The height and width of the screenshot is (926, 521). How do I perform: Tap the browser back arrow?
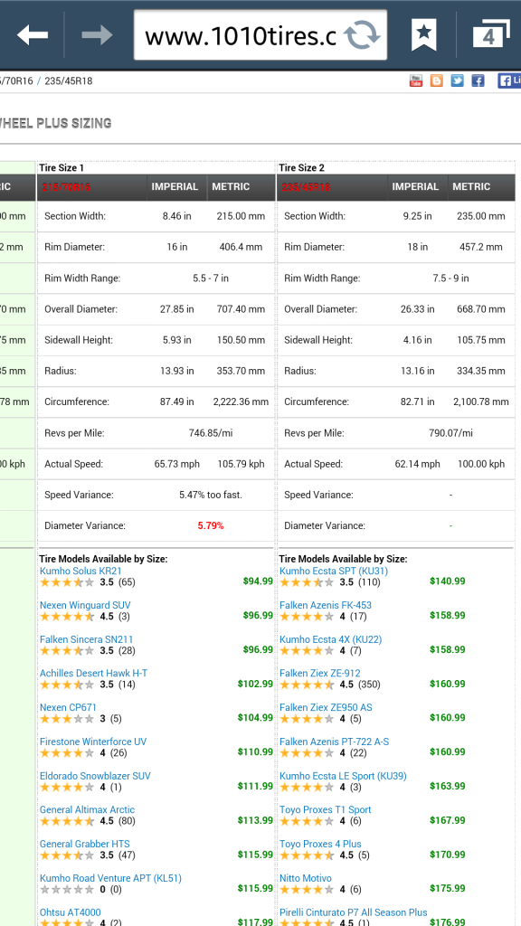(x=33, y=35)
